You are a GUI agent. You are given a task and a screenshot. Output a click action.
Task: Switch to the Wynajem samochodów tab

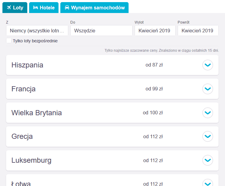94,8
